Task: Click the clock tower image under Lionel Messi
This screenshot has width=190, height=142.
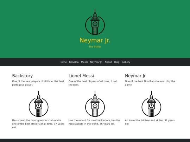Action: click(95, 104)
